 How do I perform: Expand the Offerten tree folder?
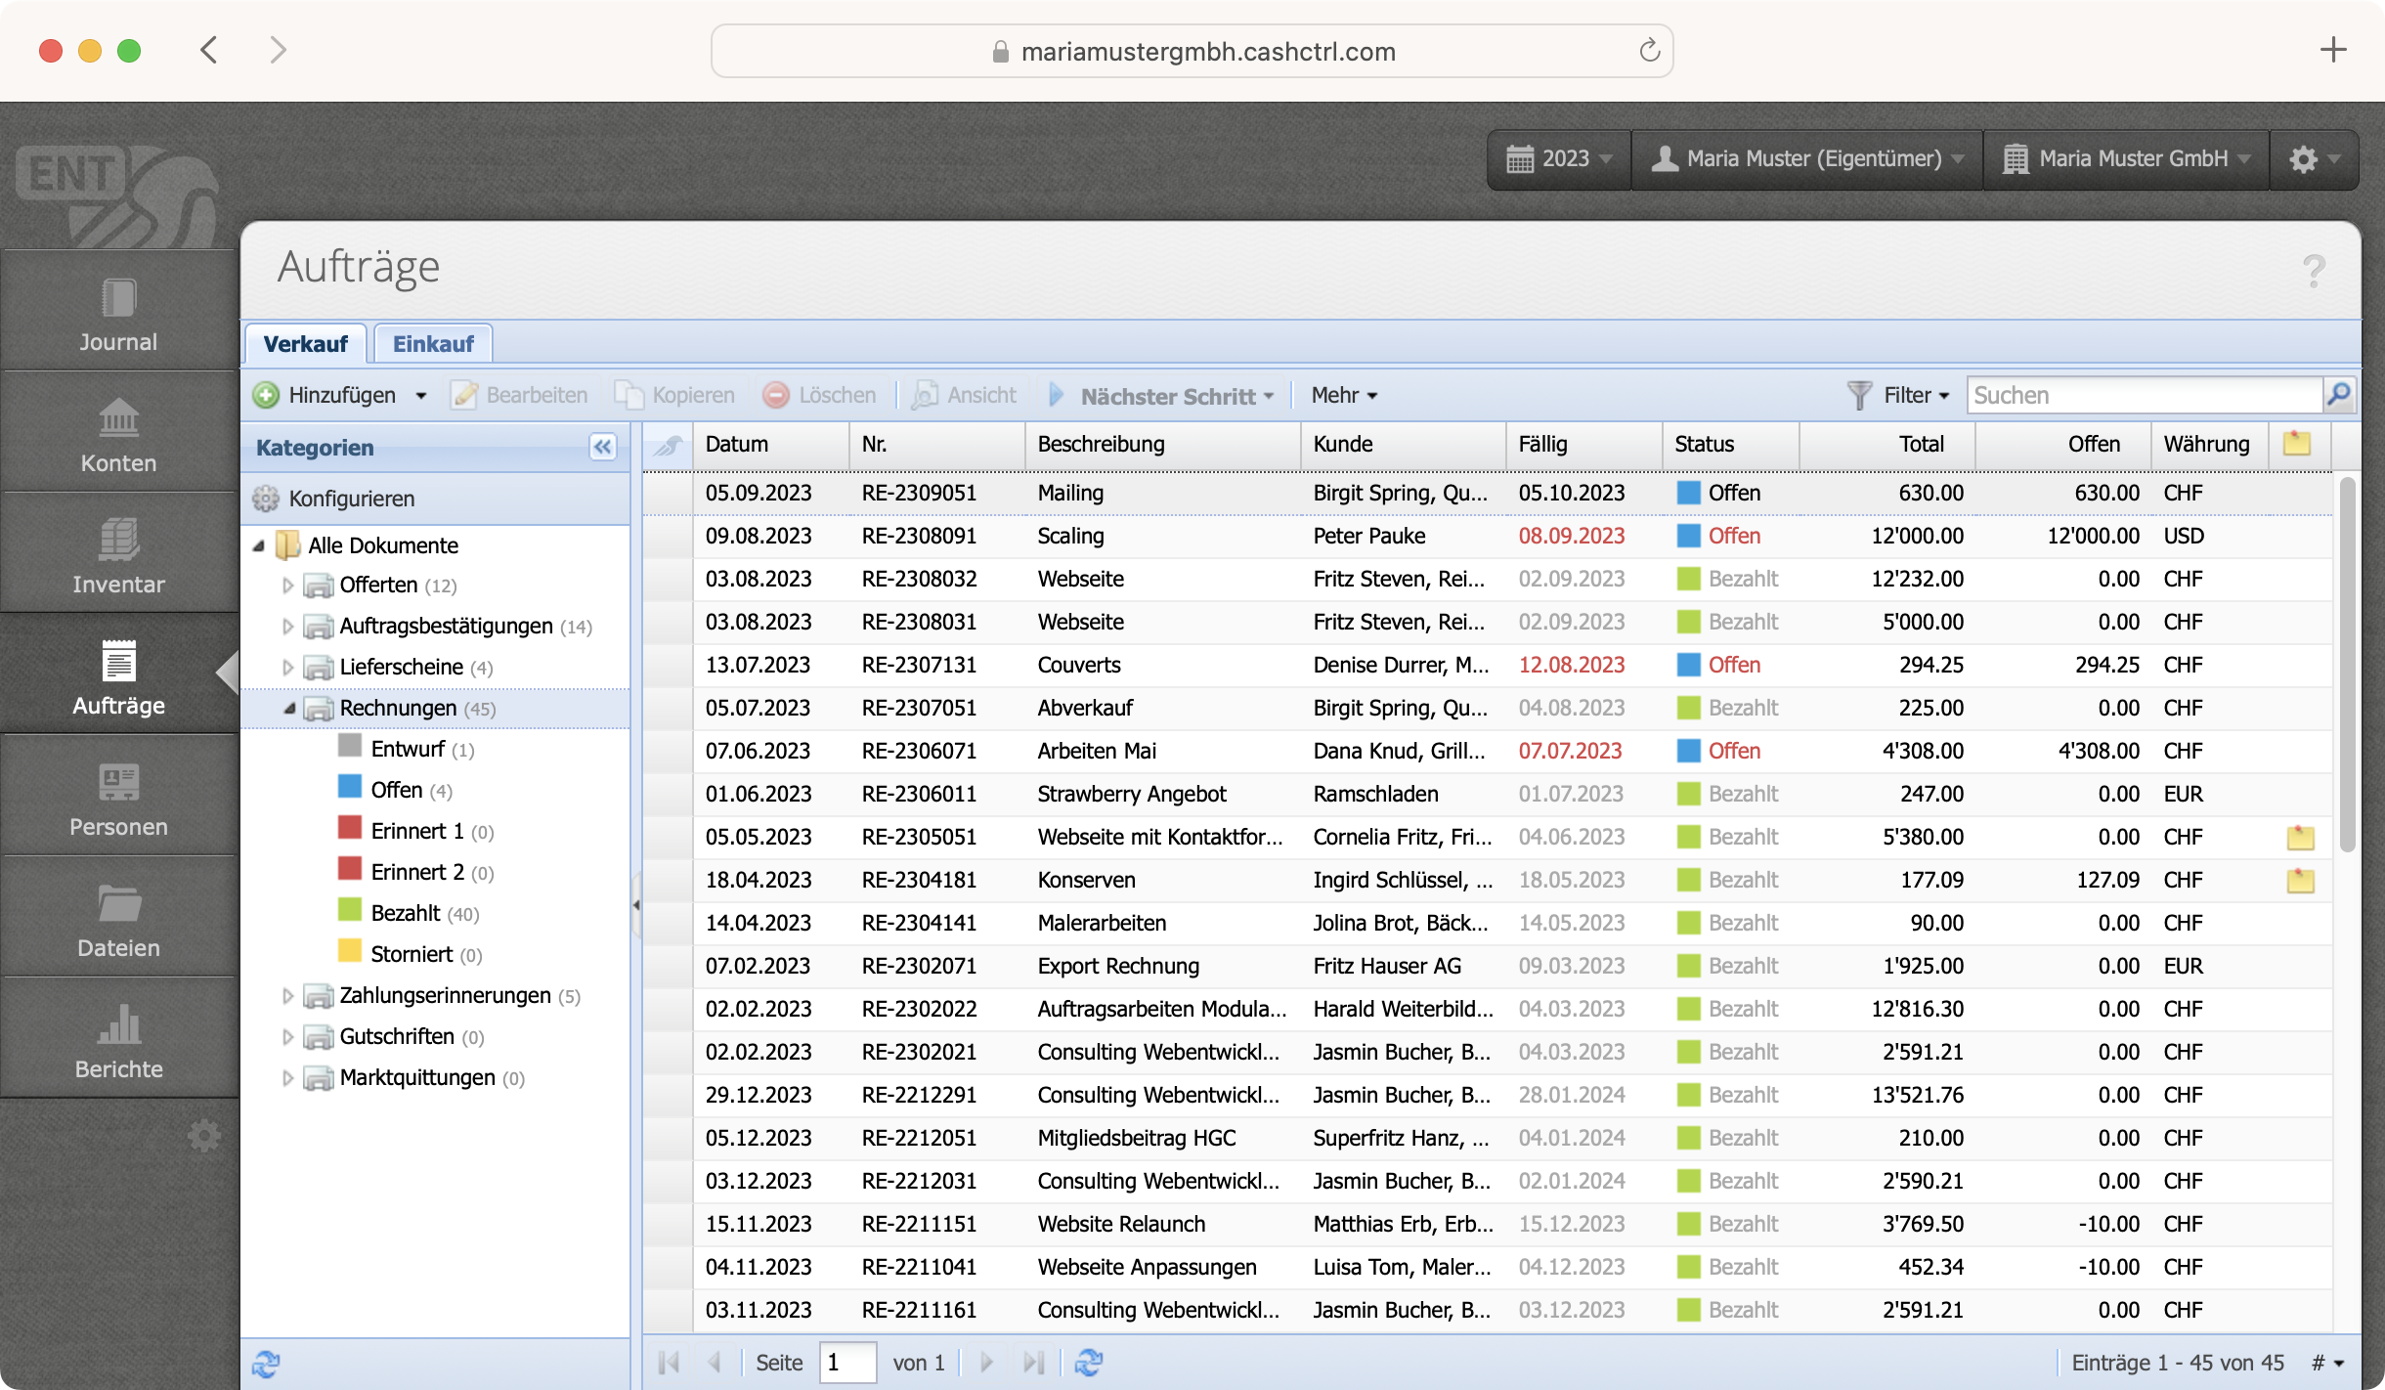(287, 586)
